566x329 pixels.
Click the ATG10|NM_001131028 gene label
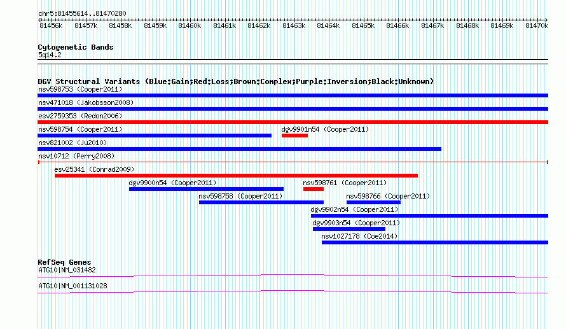click(x=72, y=286)
